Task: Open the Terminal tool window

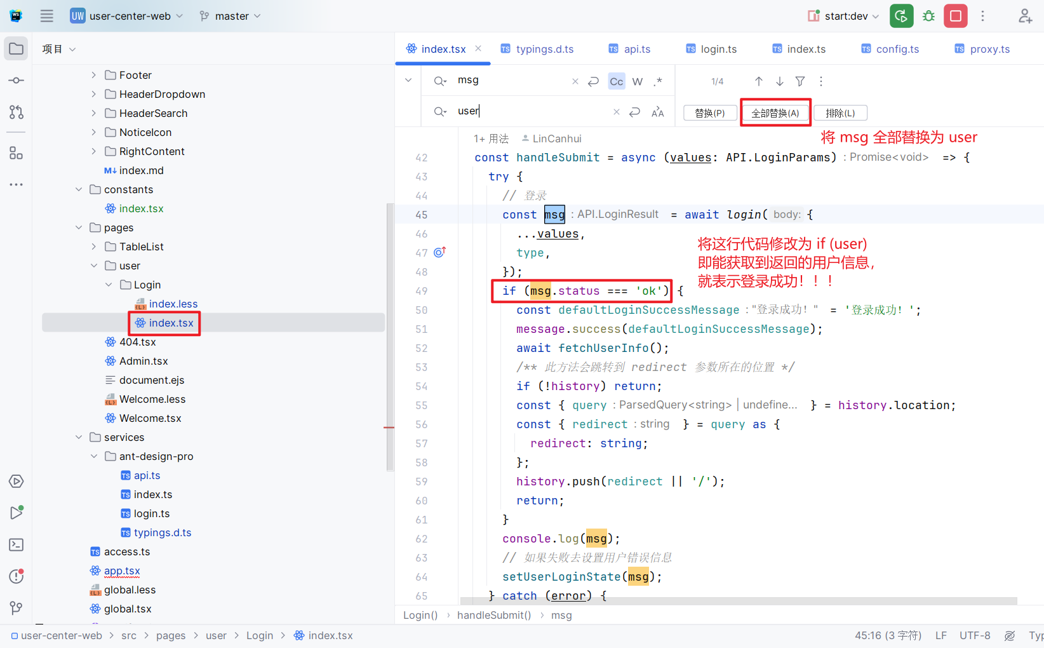Action: point(16,545)
